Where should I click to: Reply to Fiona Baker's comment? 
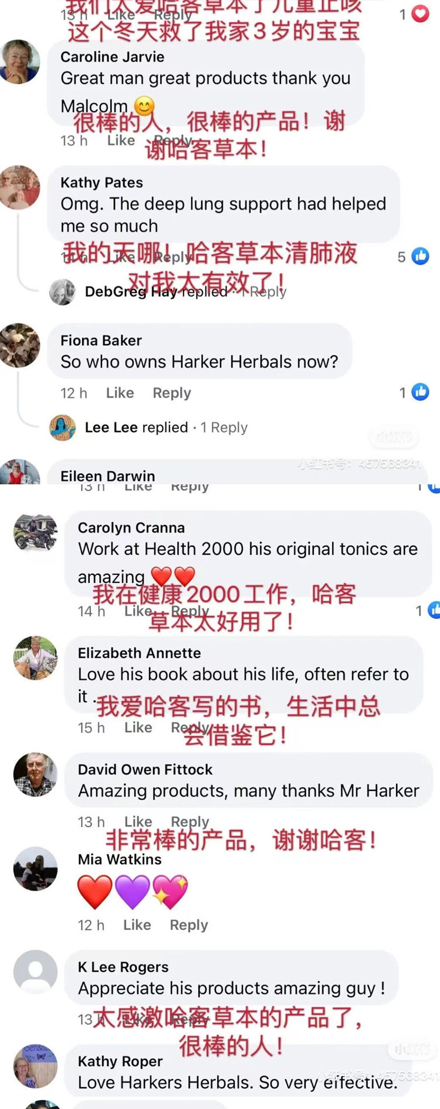(x=172, y=393)
